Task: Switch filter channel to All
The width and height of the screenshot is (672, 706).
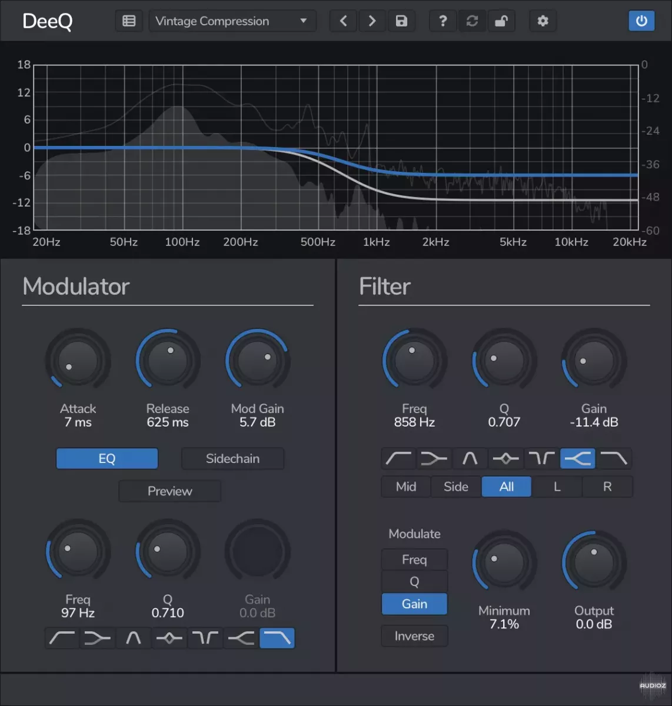Action: point(507,487)
